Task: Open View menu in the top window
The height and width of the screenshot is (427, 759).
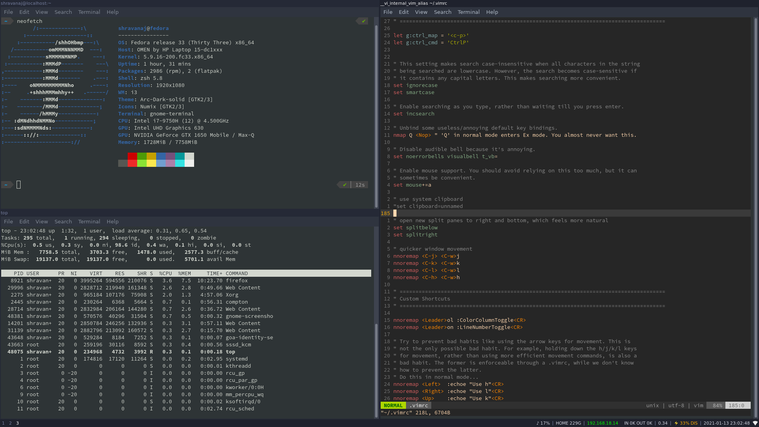Action: point(42,222)
